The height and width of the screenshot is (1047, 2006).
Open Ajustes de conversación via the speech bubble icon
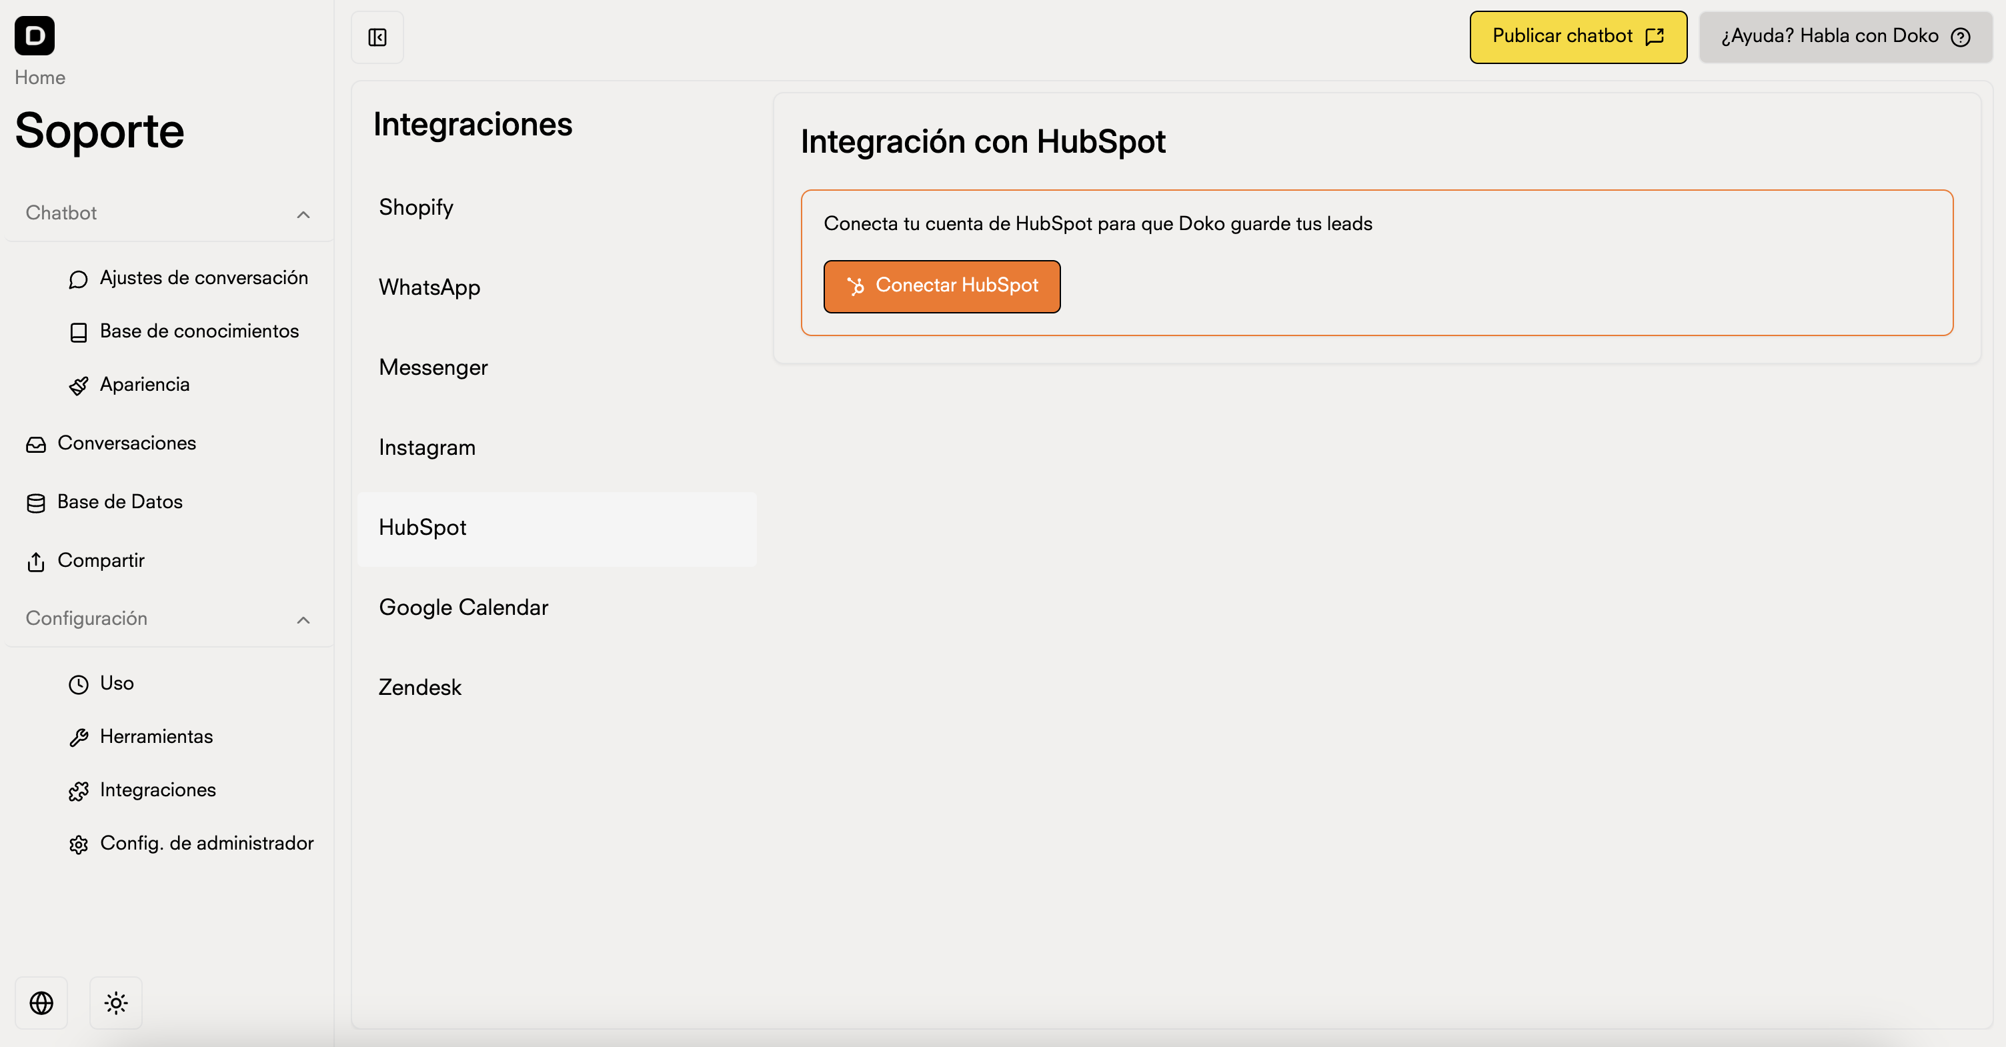(x=79, y=279)
